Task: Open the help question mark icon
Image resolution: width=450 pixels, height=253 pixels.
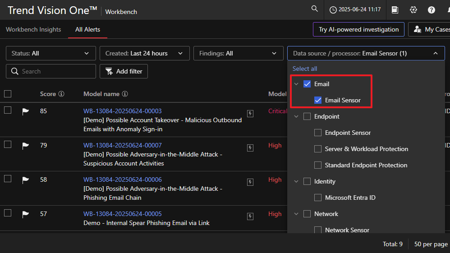Action: (x=432, y=10)
